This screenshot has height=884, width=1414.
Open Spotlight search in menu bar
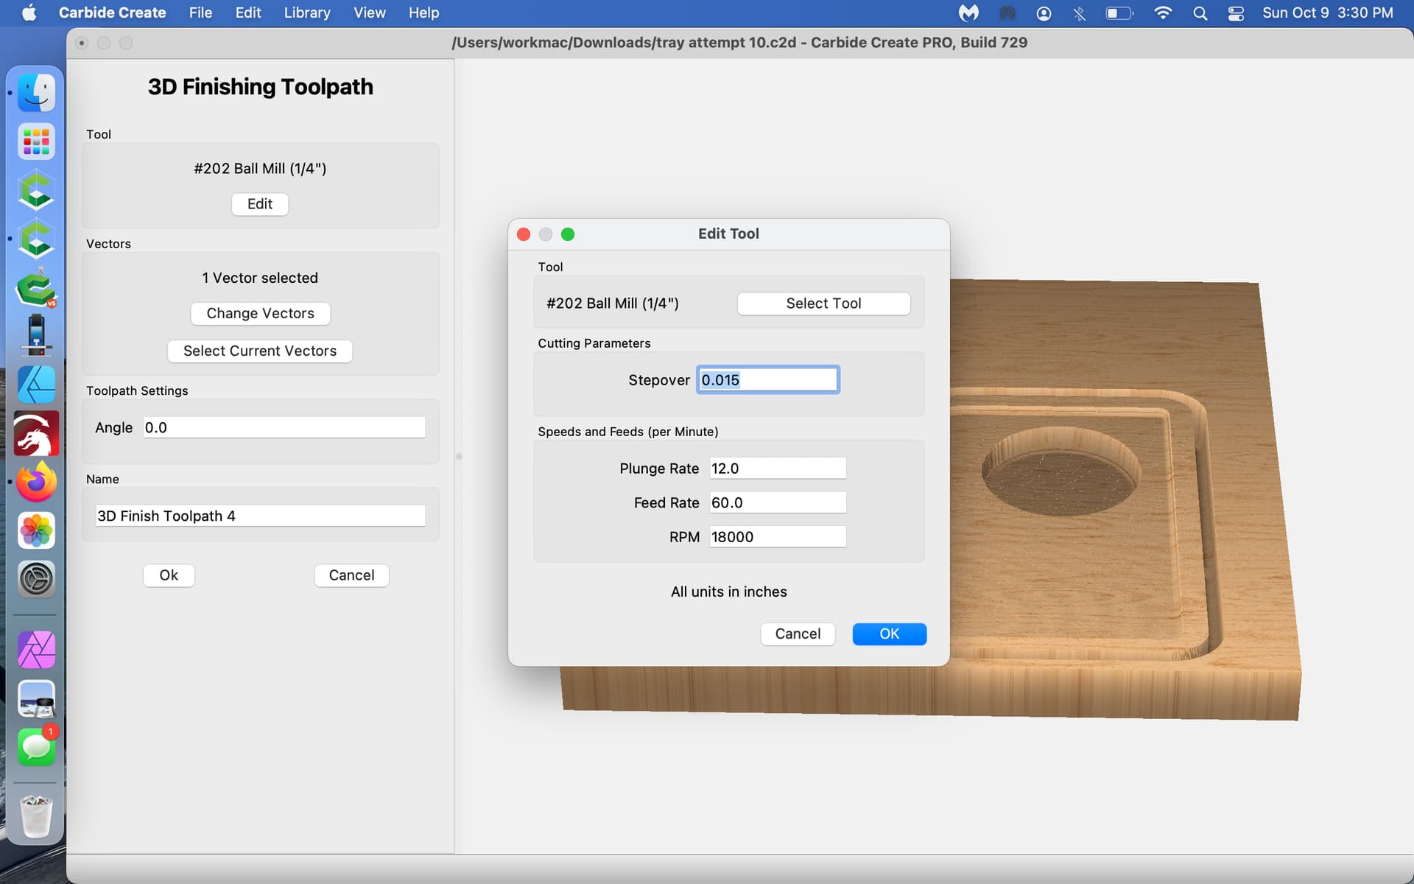click(1200, 13)
